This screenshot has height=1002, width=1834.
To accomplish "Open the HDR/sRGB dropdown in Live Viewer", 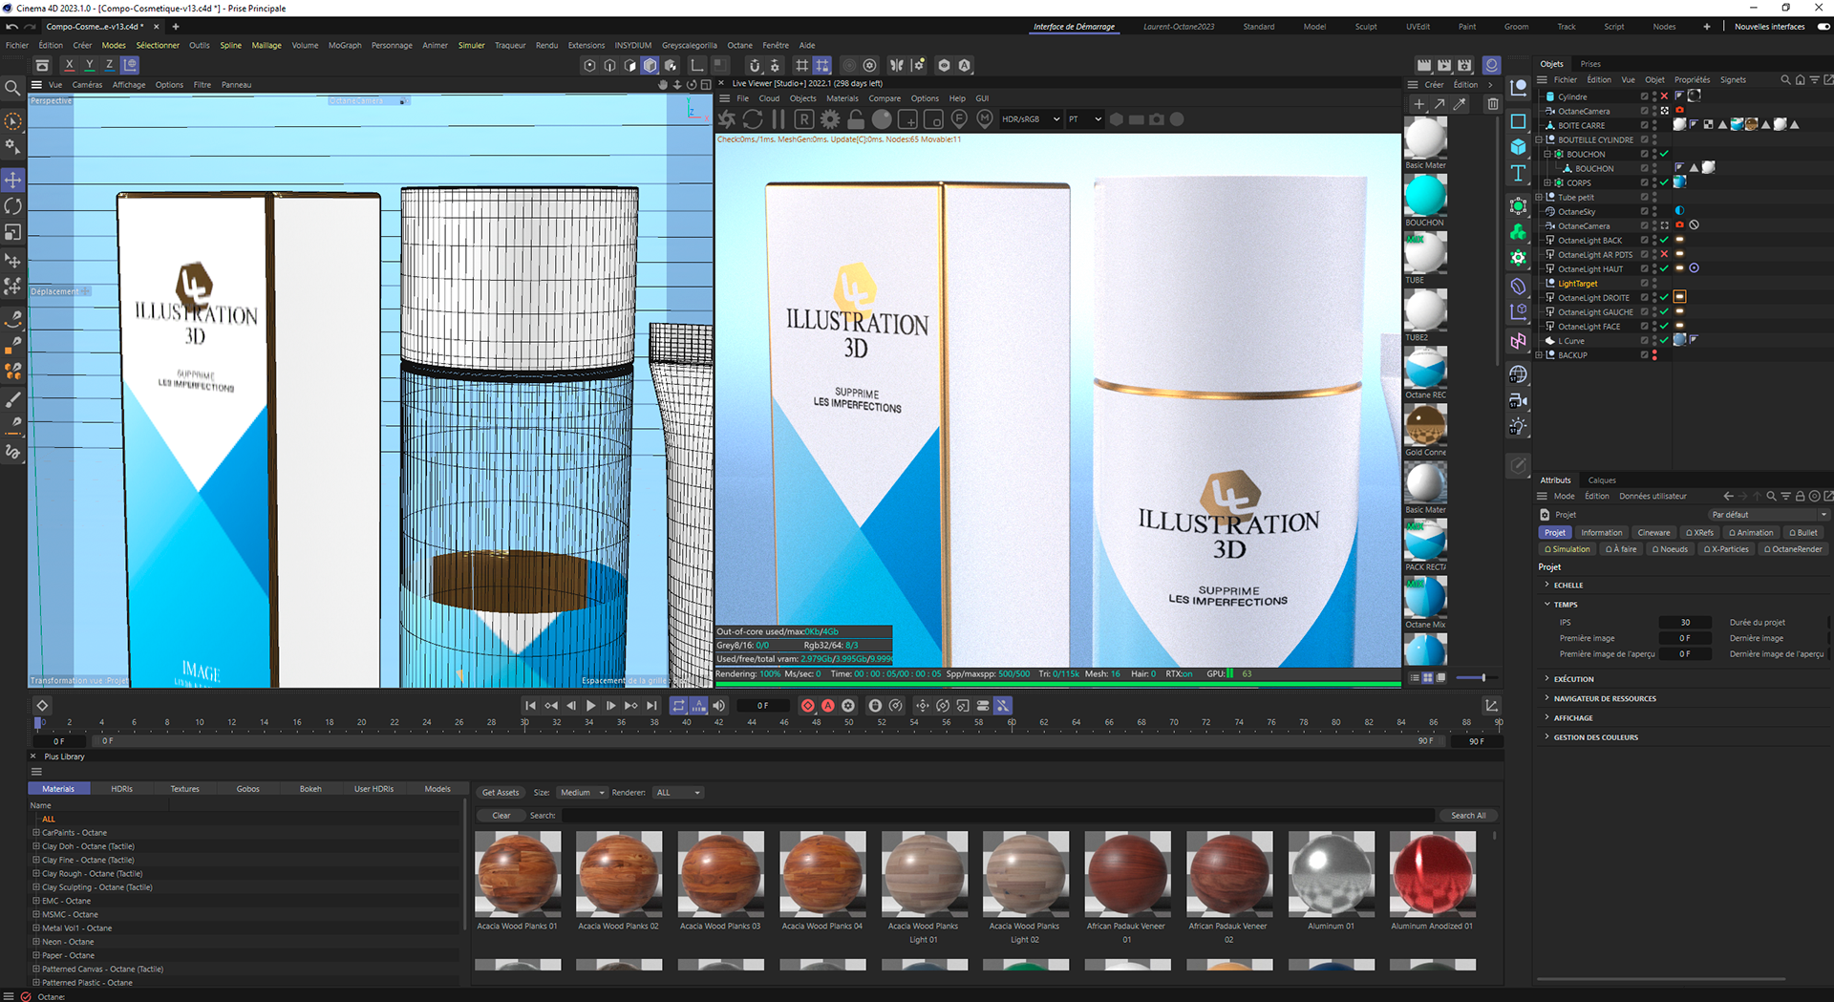I will (x=1030, y=119).
